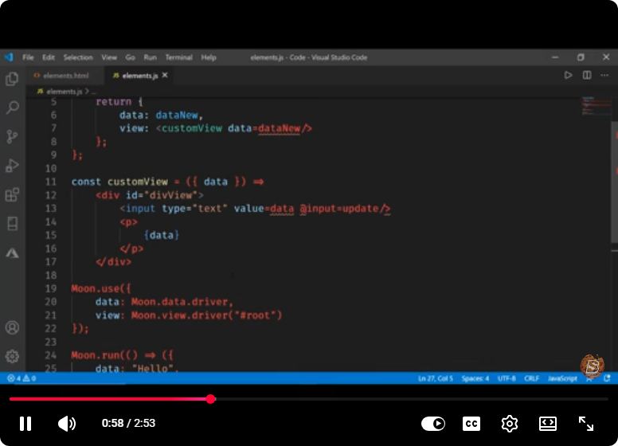
Task: Toggle closed captions
Action: pyautogui.click(x=471, y=424)
